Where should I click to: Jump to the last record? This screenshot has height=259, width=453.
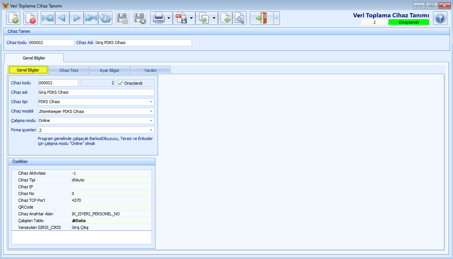click(91, 18)
